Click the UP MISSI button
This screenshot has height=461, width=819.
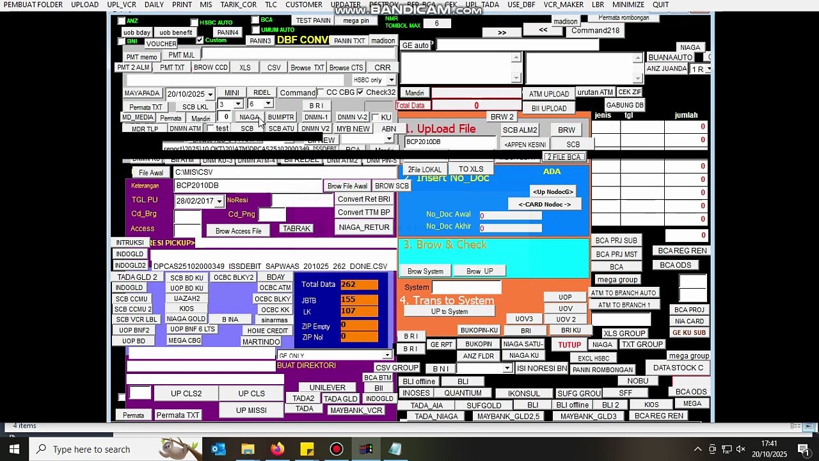pos(251,410)
